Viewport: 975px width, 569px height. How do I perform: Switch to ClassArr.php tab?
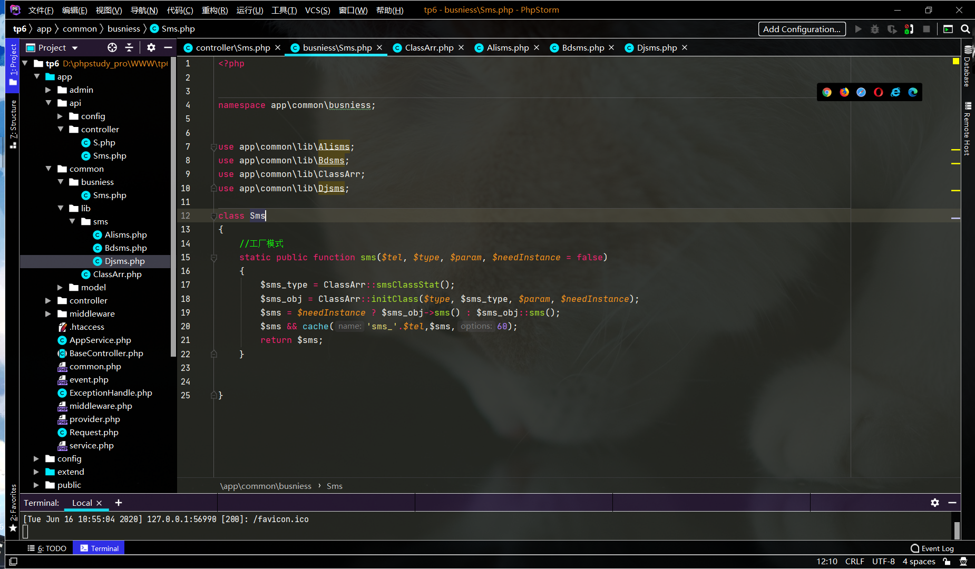click(x=429, y=47)
